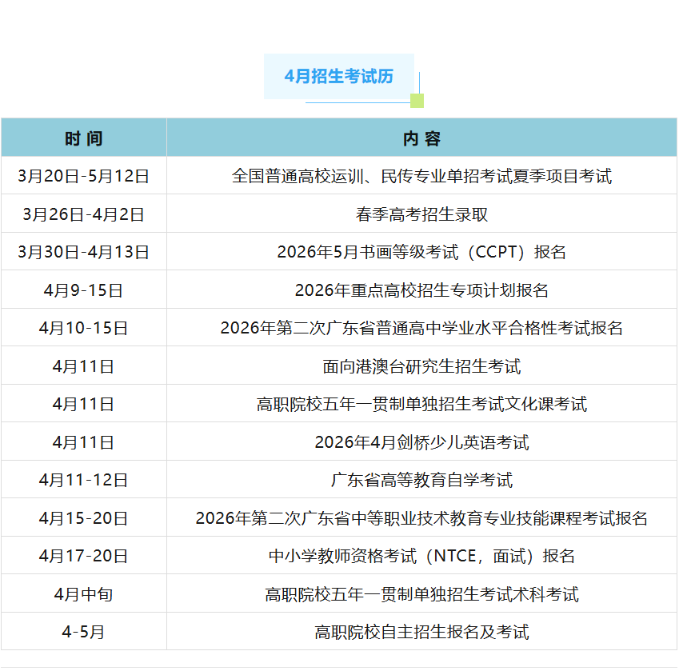This screenshot has height=671, width=679.
Task: Click the 3月30日-4月13日 date cell
Action: pos(84,252)
